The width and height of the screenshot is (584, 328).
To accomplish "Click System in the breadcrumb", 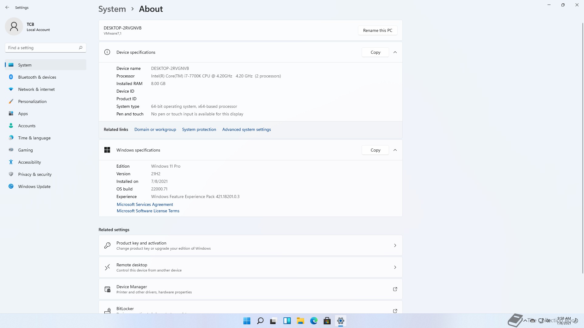I will point(112,9).
